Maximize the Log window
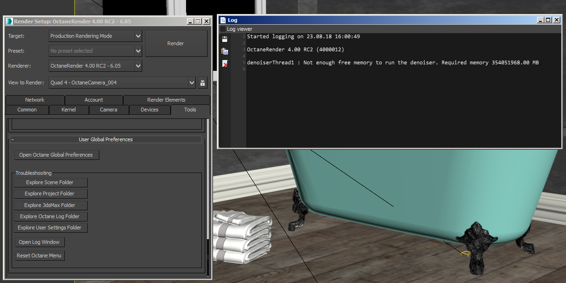 [548, 20]
